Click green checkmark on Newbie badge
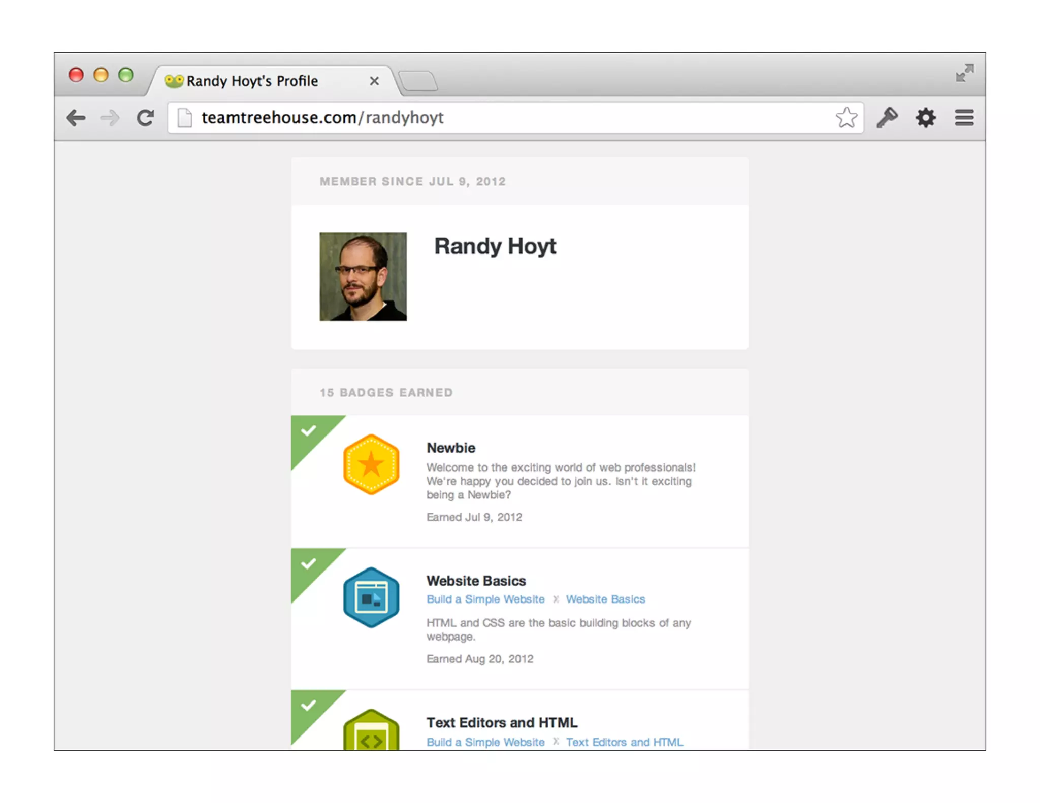This screenshot has width=1040, height=803. click(x=308, y=431)
